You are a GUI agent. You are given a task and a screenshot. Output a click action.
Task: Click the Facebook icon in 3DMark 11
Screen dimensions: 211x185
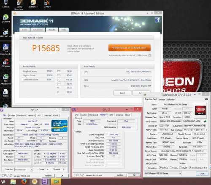158,20
